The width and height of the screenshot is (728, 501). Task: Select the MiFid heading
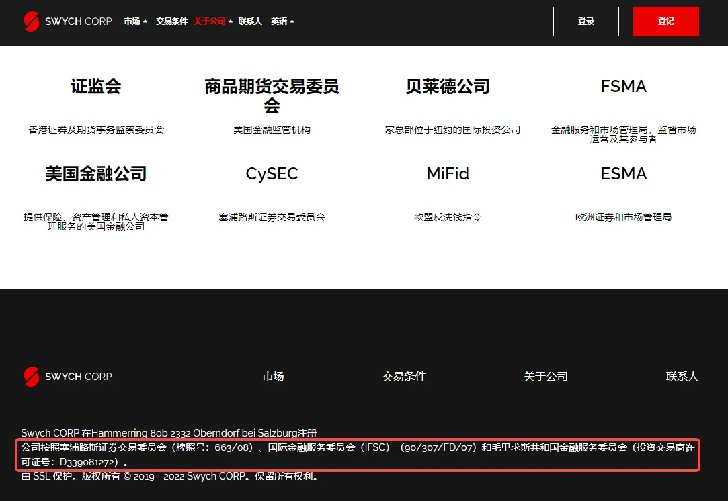448,173
